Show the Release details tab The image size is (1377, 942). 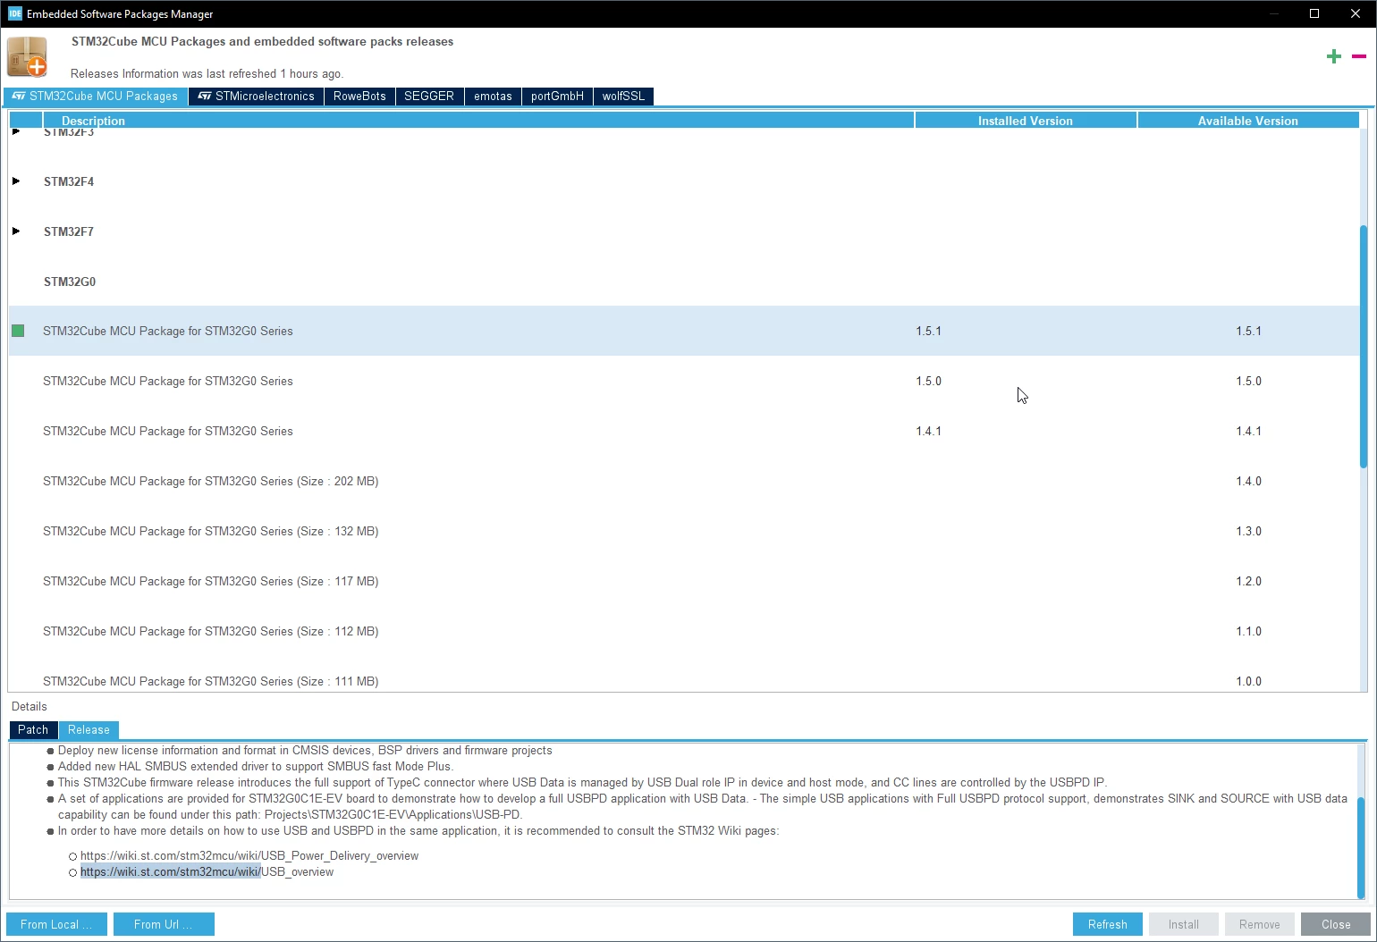click(x=89, y=730)
